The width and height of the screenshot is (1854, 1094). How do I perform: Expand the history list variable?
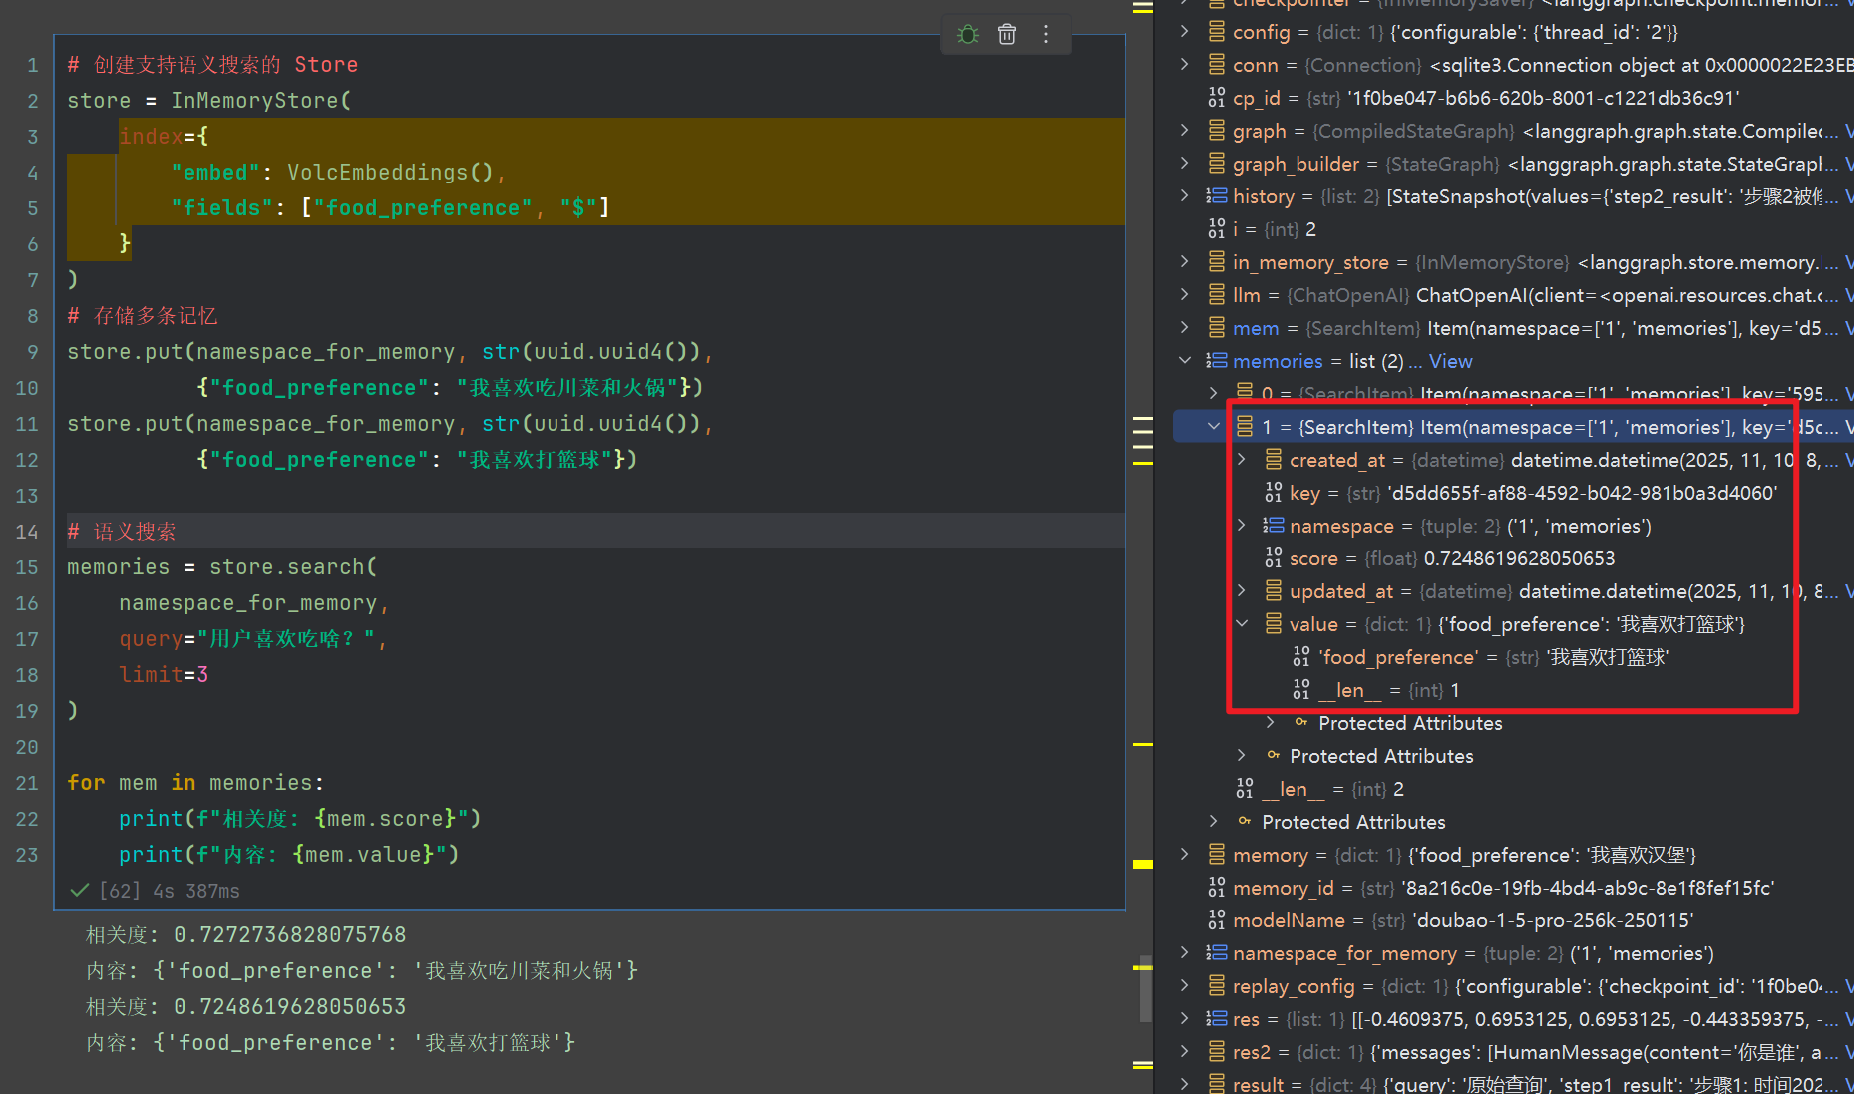[x=1184, y=196]
